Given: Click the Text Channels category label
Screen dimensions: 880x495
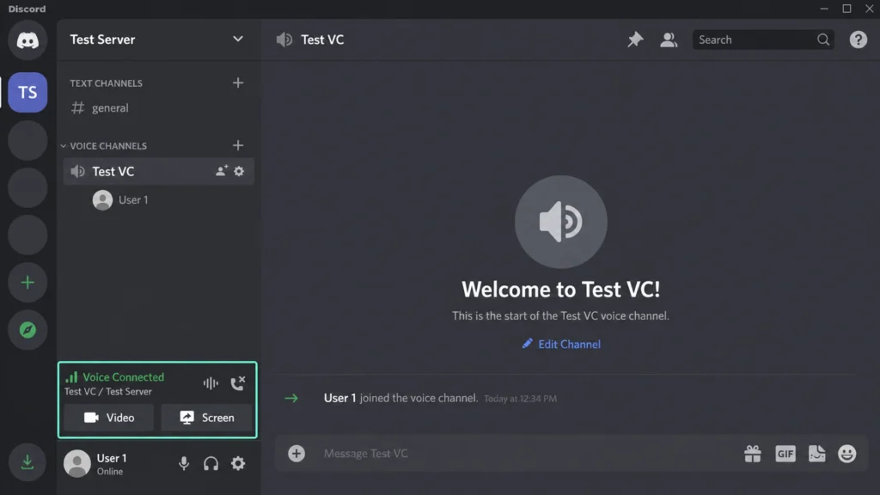Looking at the screenshot, I should click(x=106, y=83).
